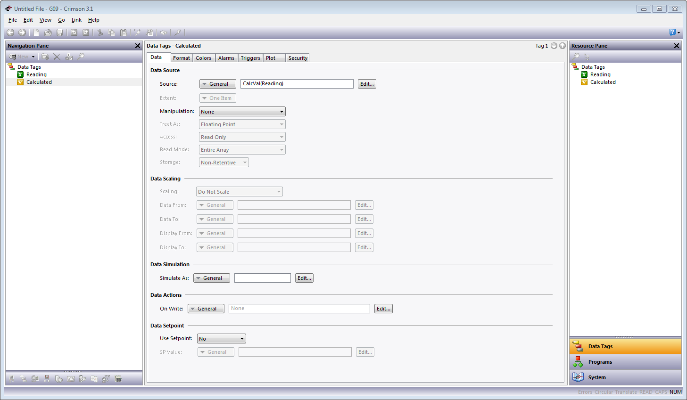Viewport: 687px width, 400px height.
Task: Open the Use Setpoint dropdown showing No
Action: click(x=222, y=339)
